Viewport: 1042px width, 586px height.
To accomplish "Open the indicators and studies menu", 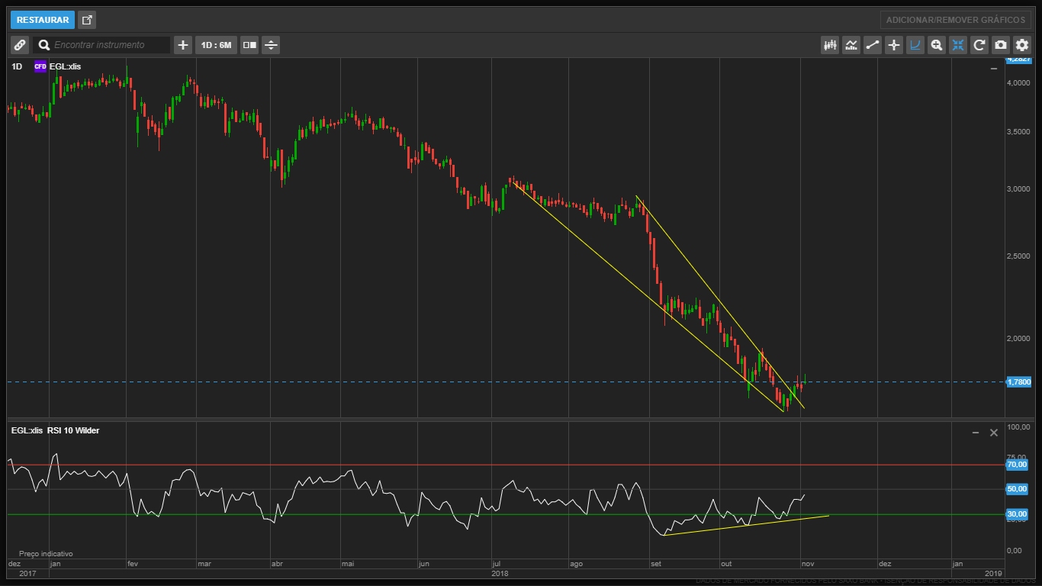I will click(x=851, y=45).
